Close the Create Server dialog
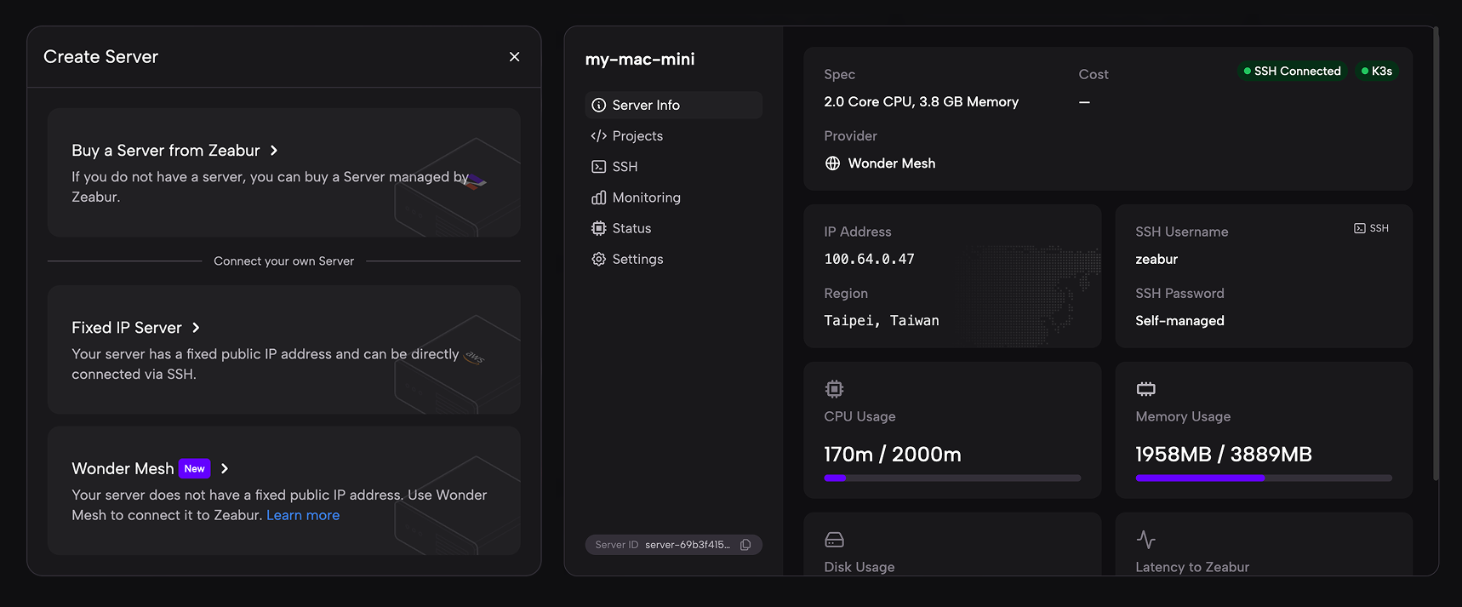 [514, 57]
